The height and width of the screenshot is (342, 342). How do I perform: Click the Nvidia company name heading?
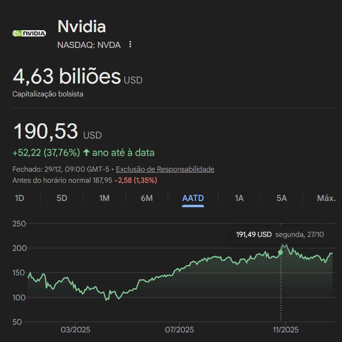click(x=81, y=26)
